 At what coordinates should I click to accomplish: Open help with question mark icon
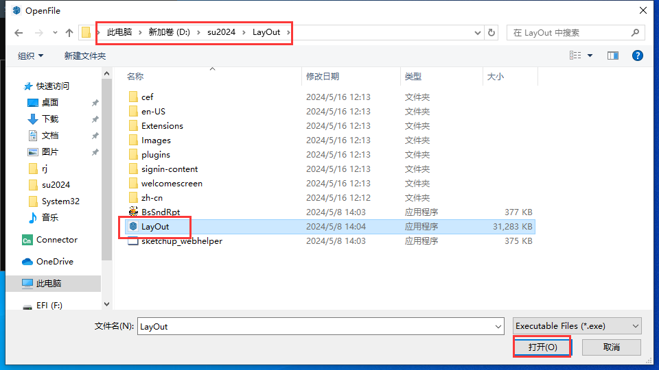click(638, 56)
